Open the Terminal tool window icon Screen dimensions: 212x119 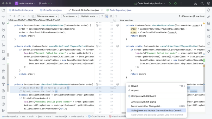(x=3, y=98)
